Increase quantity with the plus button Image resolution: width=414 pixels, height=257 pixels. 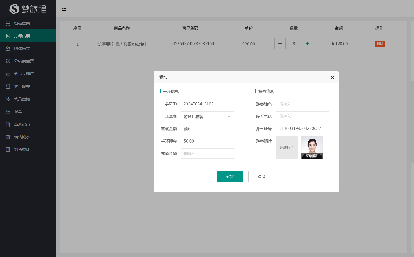(307, 44)
